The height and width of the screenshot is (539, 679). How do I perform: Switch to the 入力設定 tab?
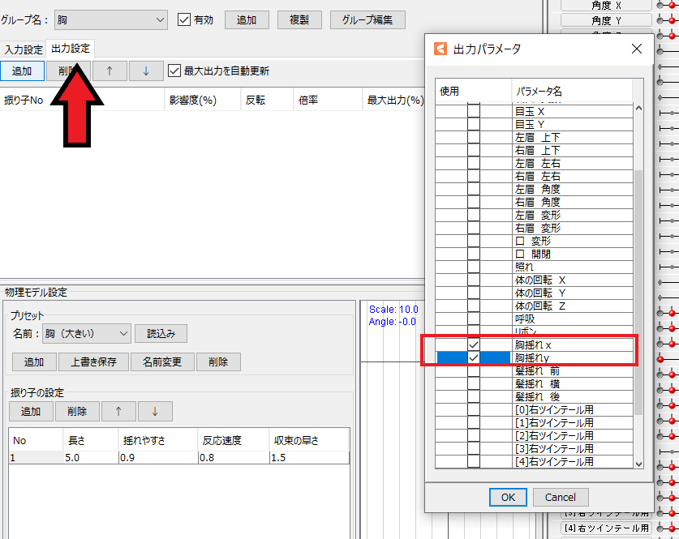(24, 49)
